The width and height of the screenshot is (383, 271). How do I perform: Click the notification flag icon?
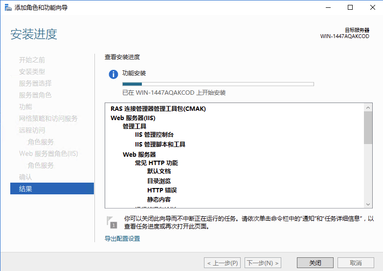click(x=112, y=222)
